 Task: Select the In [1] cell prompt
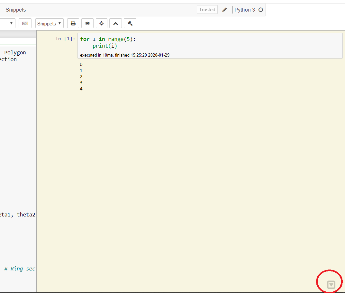tap(65, 39)
